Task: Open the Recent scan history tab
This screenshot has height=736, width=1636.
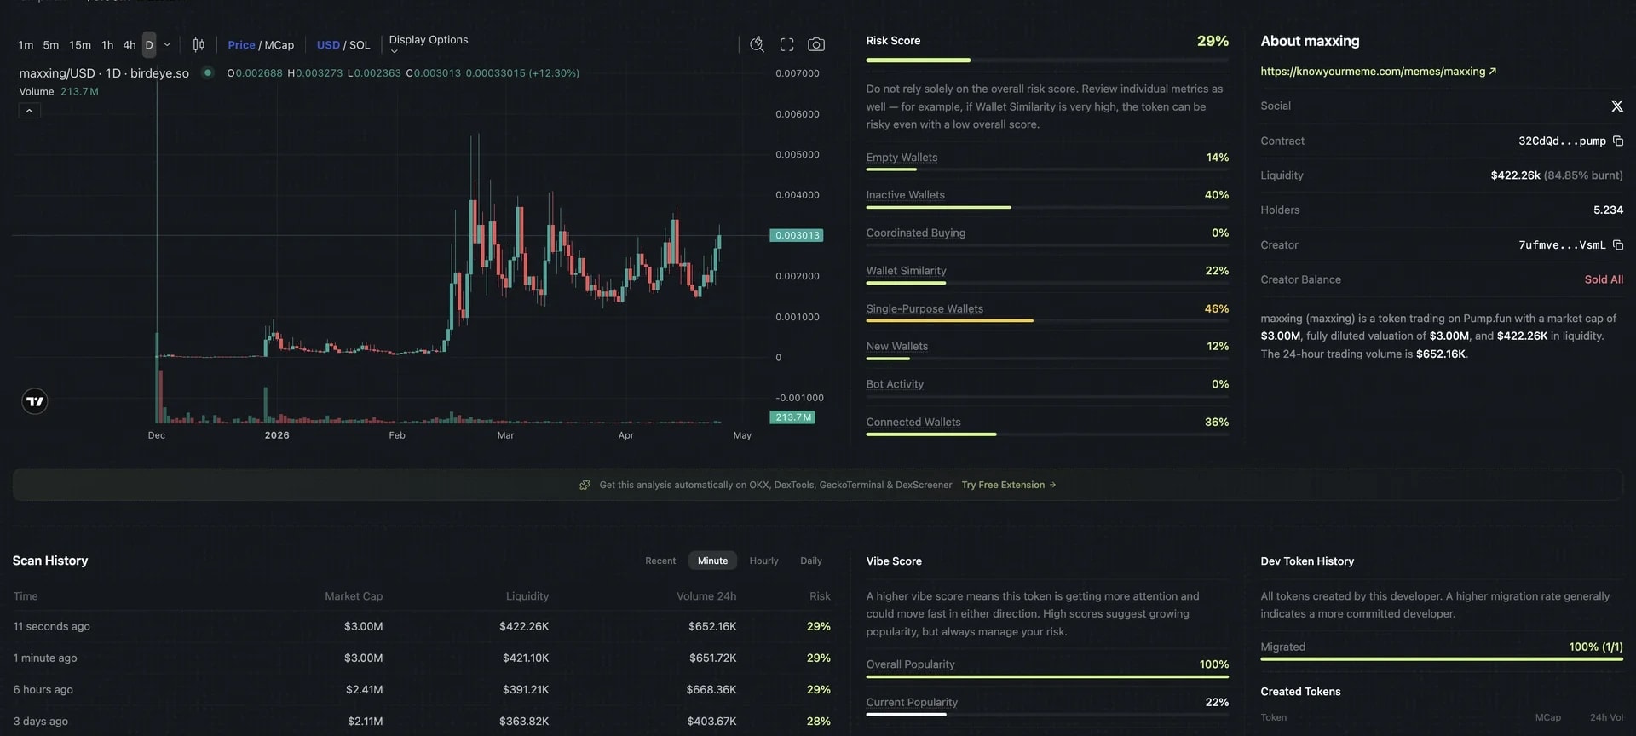Action: click(660, 561)
